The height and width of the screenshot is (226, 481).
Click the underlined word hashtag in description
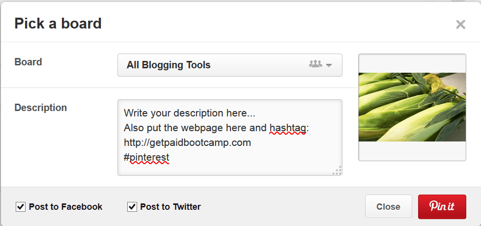[288, 128]
